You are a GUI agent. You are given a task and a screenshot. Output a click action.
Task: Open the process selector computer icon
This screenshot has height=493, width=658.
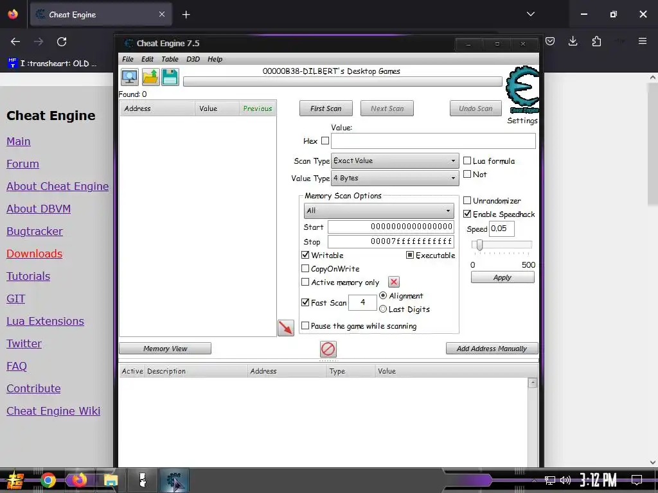pos(130,77)
